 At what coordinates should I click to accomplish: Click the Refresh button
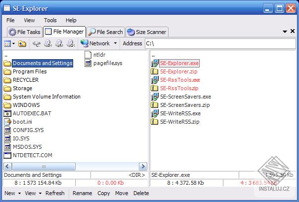(55, 193)
